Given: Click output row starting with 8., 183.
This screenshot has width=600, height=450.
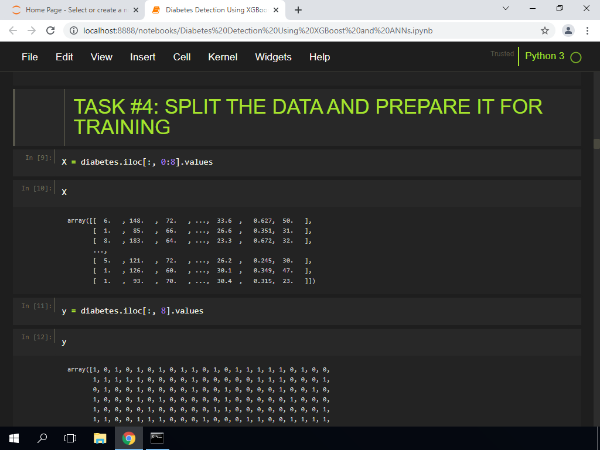Looking at the screenshot, I should coord(202,241).
